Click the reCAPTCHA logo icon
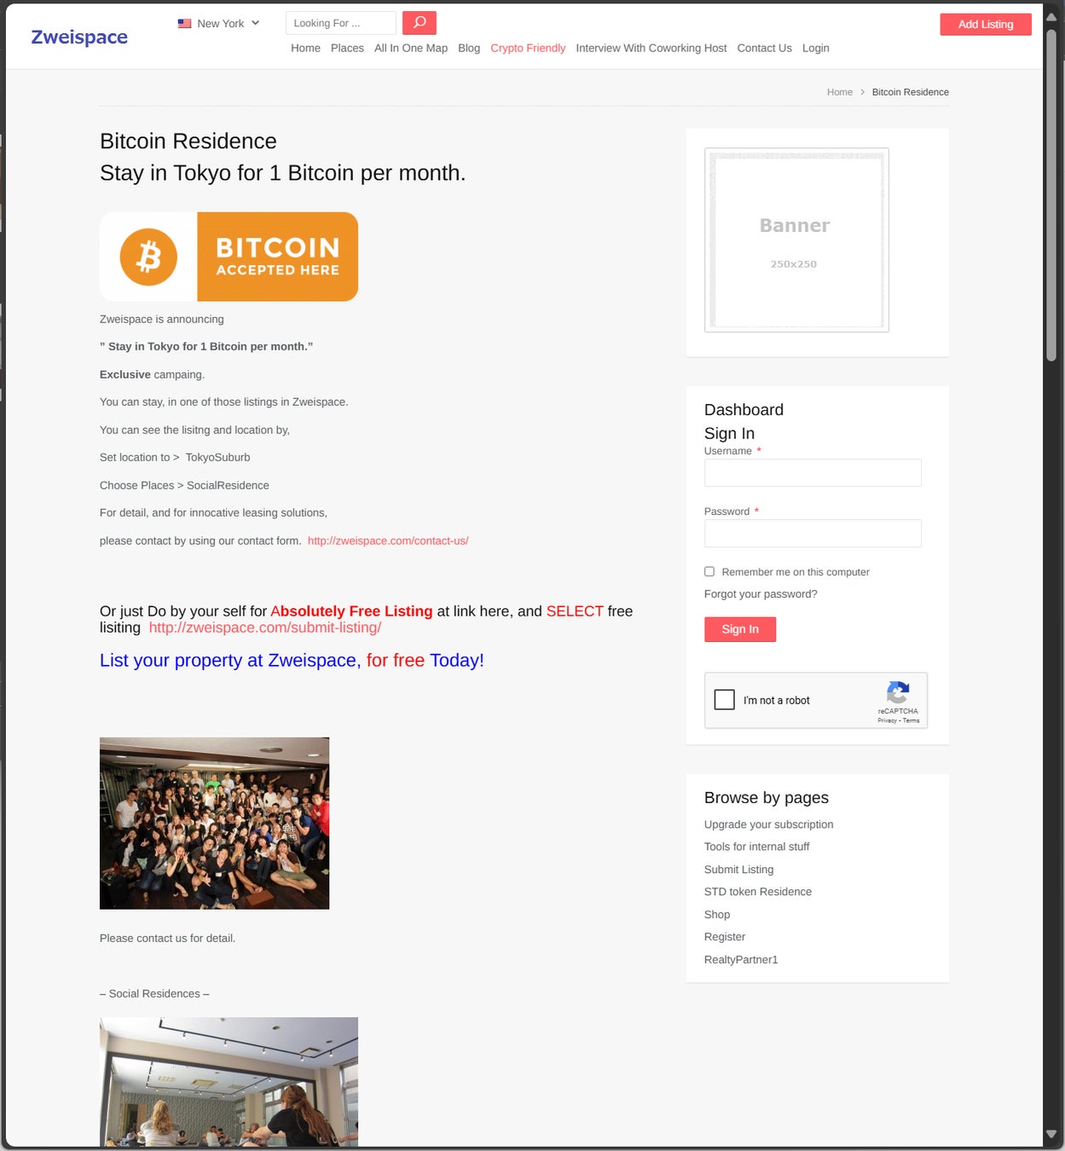Viewport: 1065px width, 1151px height. tap(898, 692)
